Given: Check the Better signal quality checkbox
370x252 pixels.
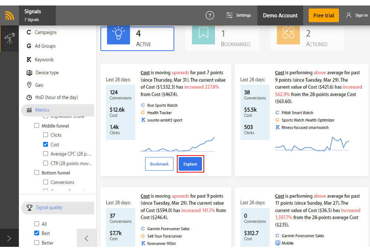Looking at the screenshot, I should (37, 242).
